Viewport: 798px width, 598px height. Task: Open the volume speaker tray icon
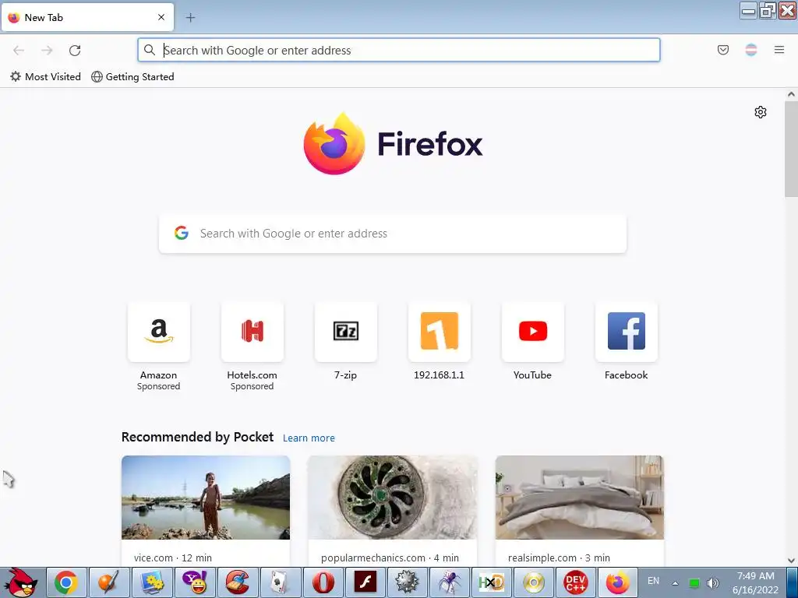tap(713, 582)
